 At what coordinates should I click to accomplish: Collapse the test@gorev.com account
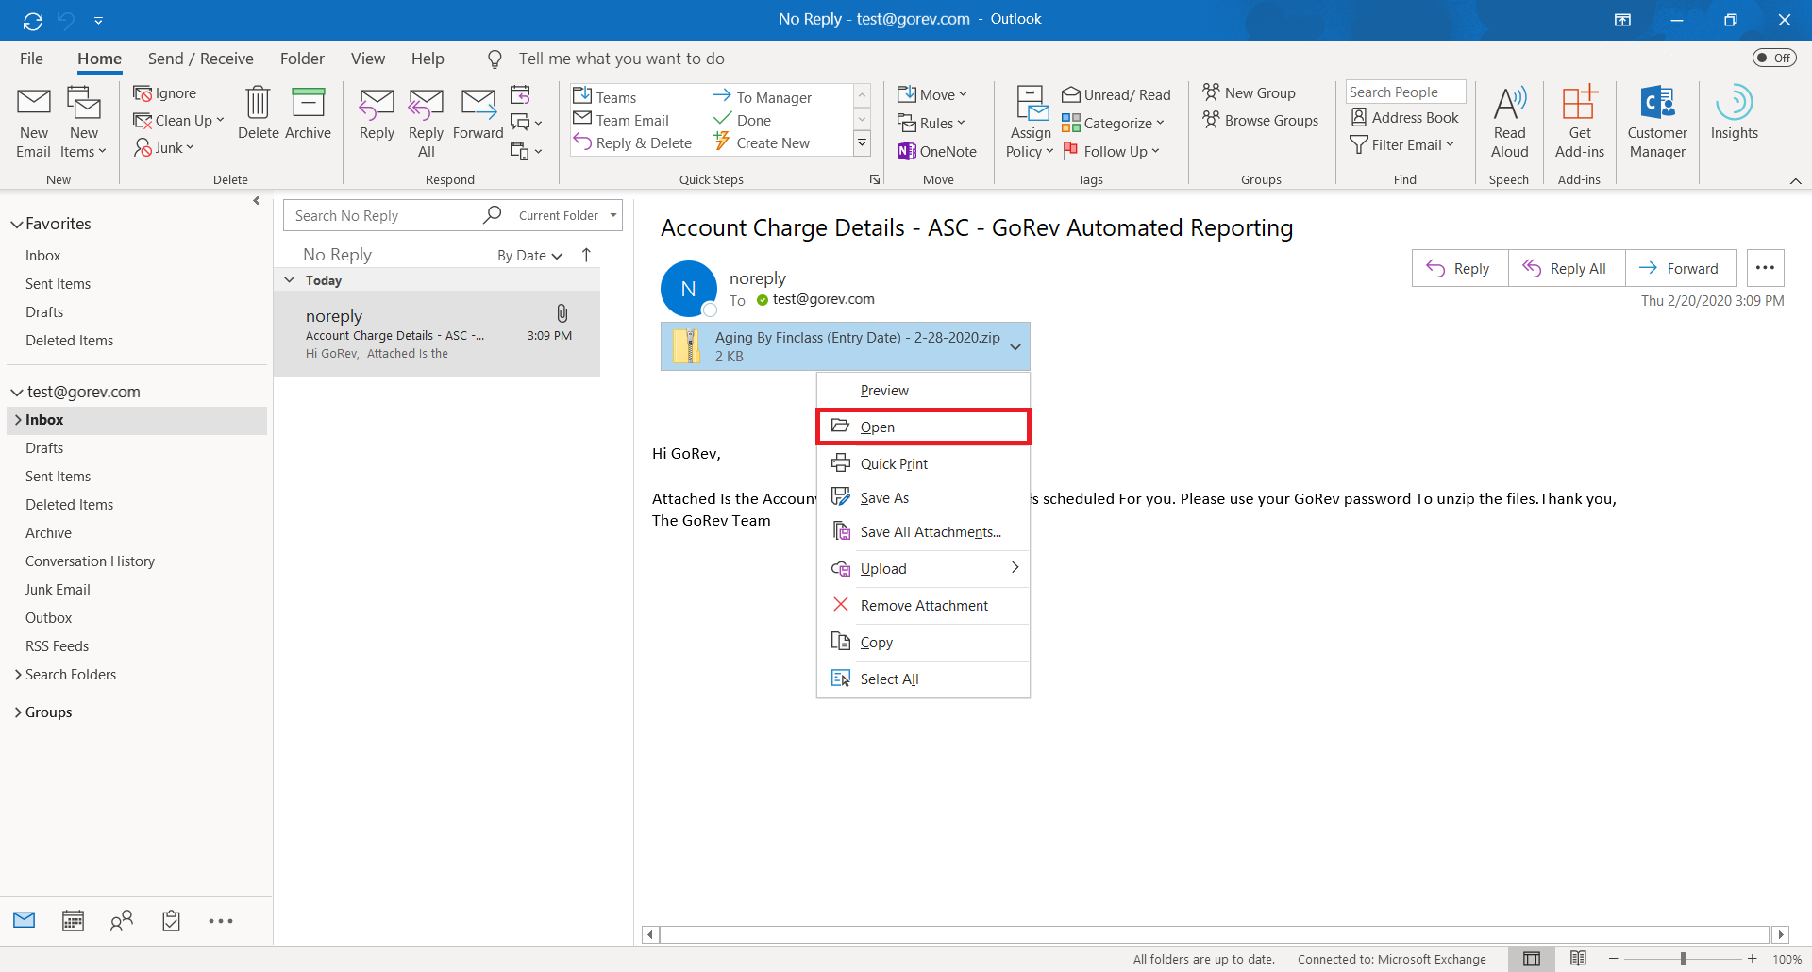coord(16,392)
